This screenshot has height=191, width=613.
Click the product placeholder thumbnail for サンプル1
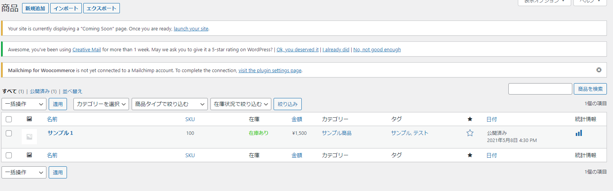29,137
